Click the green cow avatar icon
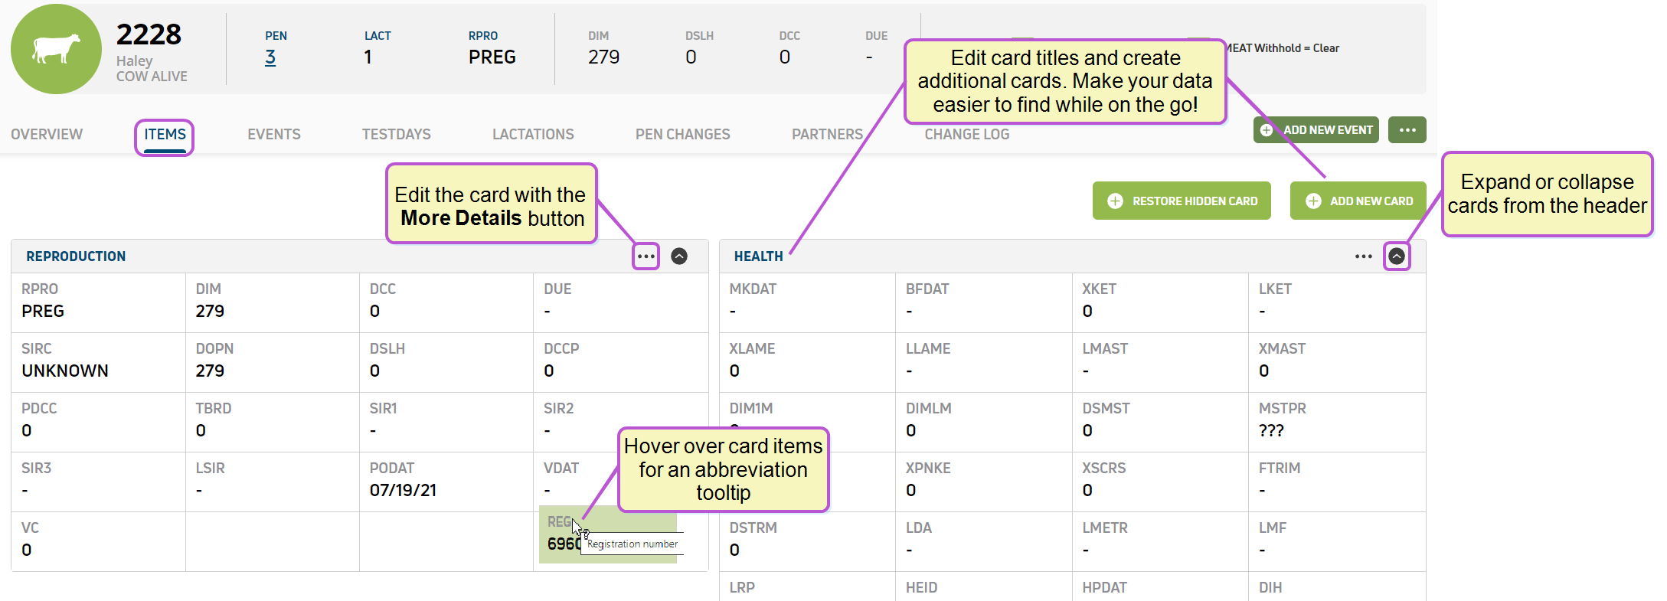This screenshot has width=1667, height=601. click(56, 49)
